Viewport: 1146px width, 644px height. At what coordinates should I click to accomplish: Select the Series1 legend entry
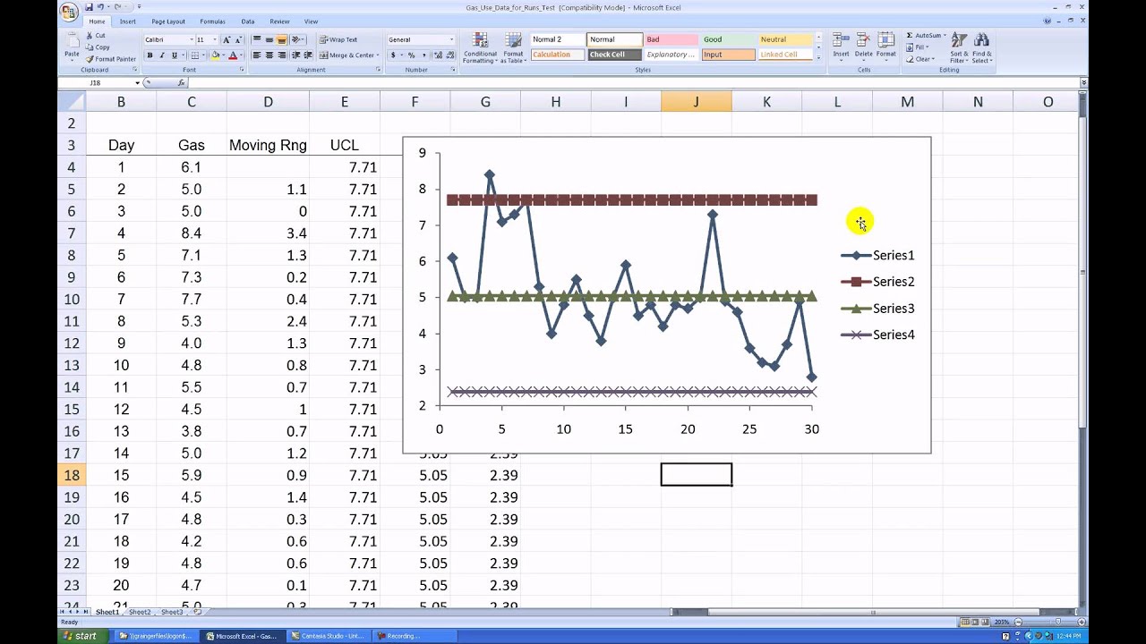(877, 255)
